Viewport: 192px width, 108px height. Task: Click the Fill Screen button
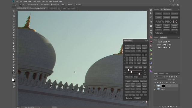coord(78,5)
